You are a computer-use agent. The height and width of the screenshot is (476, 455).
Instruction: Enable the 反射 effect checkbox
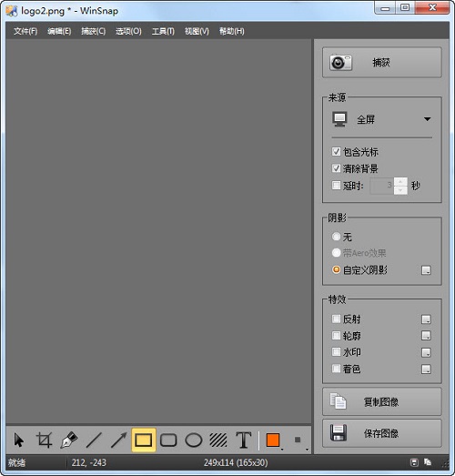pos(336,319)
